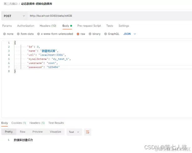Click the request URL input field
The height and width of the screenshot is (153, 192).
(x=110, y=16)
